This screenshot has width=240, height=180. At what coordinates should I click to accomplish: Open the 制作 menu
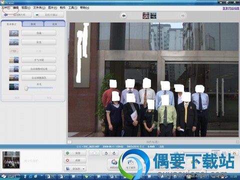(x=62, y=7)
